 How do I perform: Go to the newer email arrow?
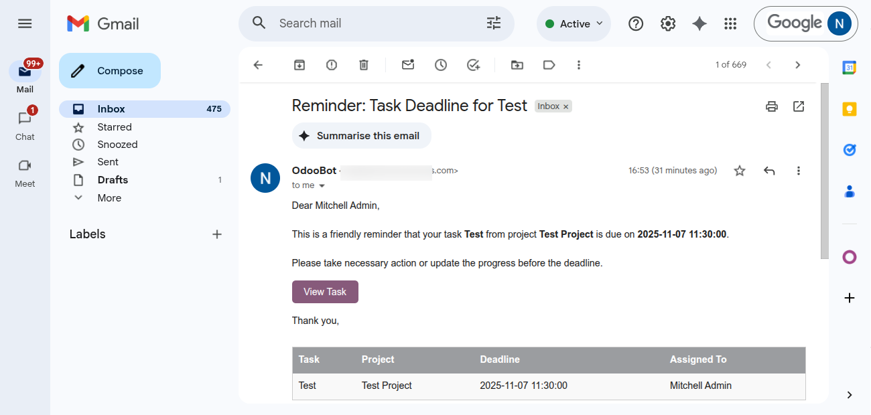click(x=768, y=65)
